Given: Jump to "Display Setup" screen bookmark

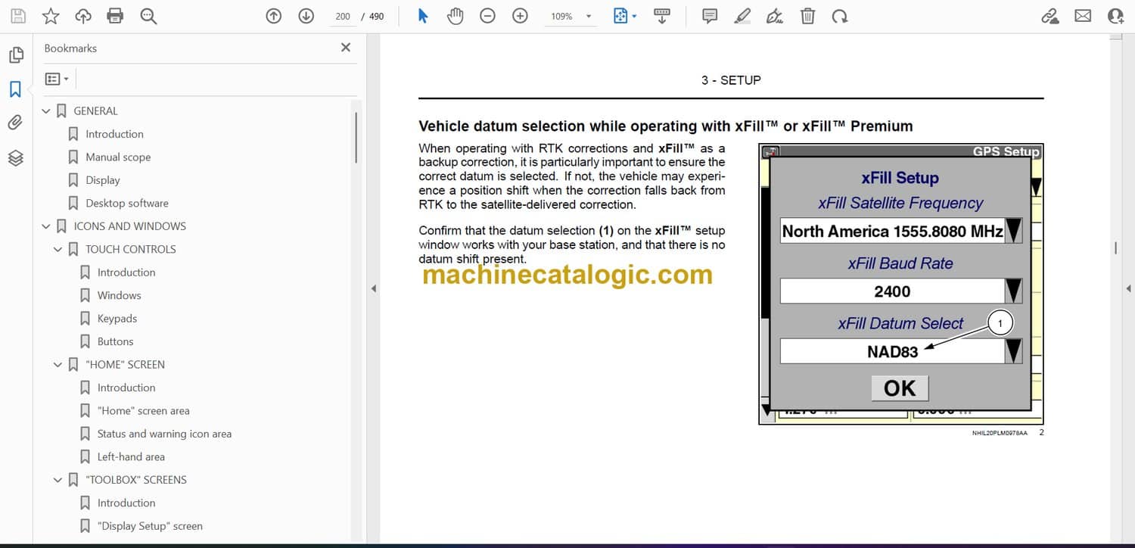Looking at the screenshot, I should [x=150, y=526].
